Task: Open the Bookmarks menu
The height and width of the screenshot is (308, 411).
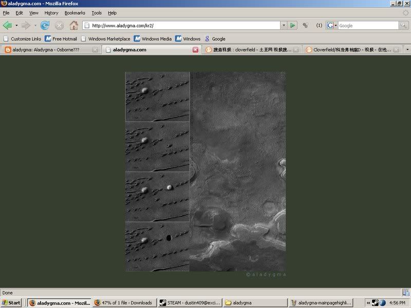Action: tap(74, 13)
